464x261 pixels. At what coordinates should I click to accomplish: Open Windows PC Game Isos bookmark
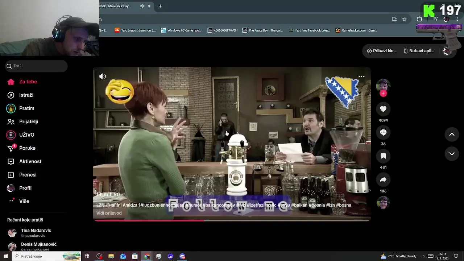[x=181, y=30]
